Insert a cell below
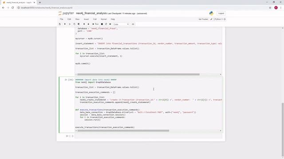This screenshot has width=284, height=159. pyautogui.click(x=65, y=24)
